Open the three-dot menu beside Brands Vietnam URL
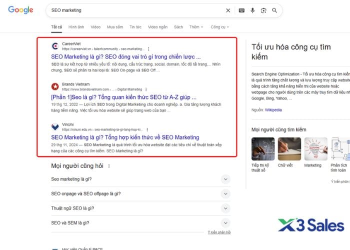The image size is (350, 250). (146, 89)
